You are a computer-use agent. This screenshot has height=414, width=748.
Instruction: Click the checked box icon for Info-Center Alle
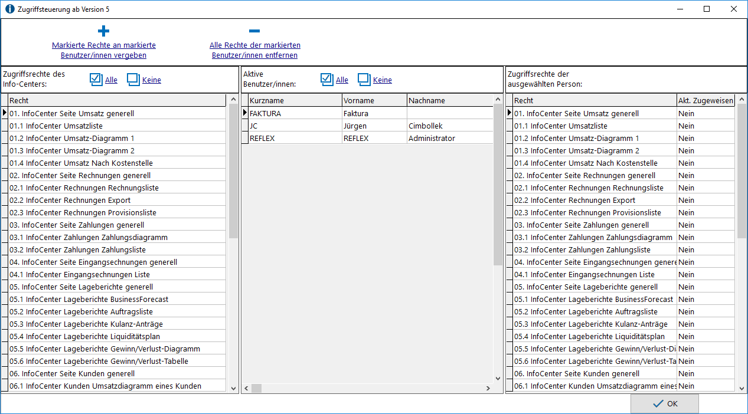tap(96, 80)
